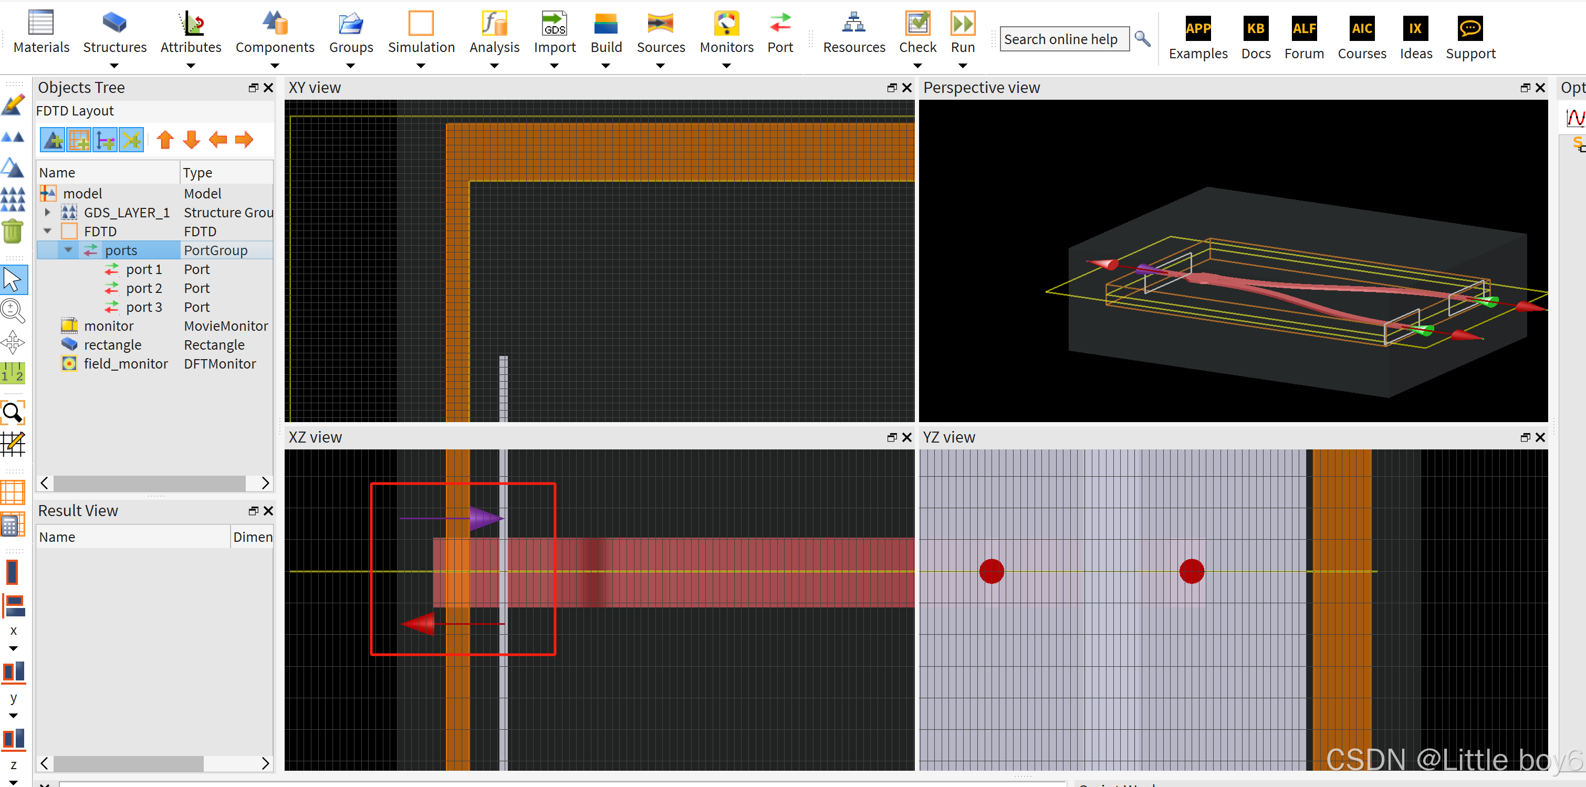Click the online help search magnifier

pos(1143,39)
